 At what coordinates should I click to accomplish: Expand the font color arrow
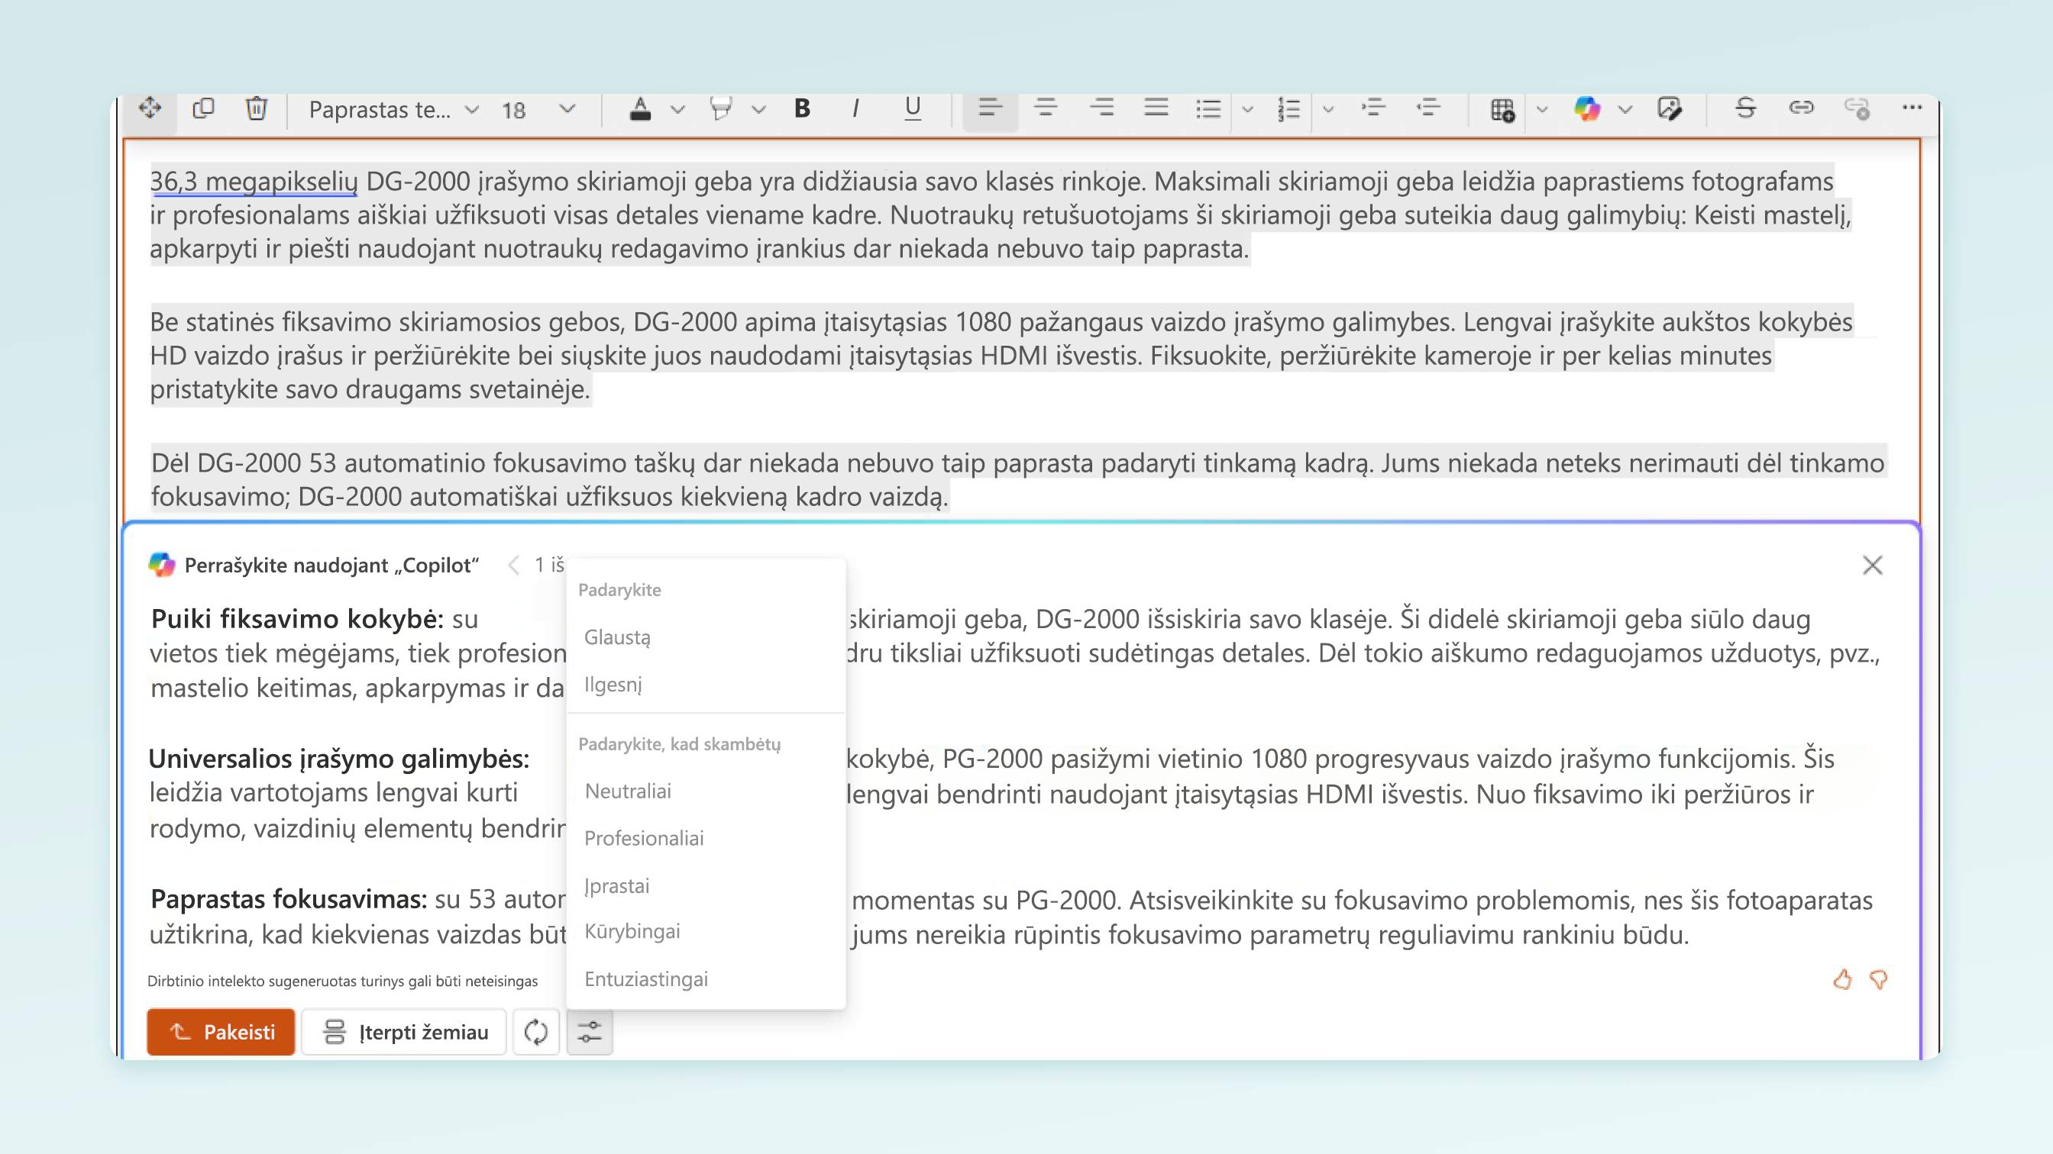(677, 109)
